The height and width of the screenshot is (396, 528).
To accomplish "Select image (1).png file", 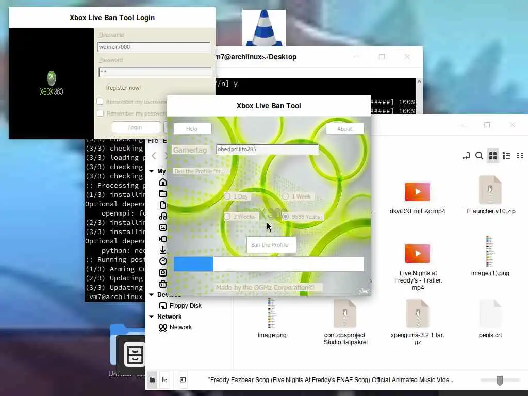I will tap(490, 256).
